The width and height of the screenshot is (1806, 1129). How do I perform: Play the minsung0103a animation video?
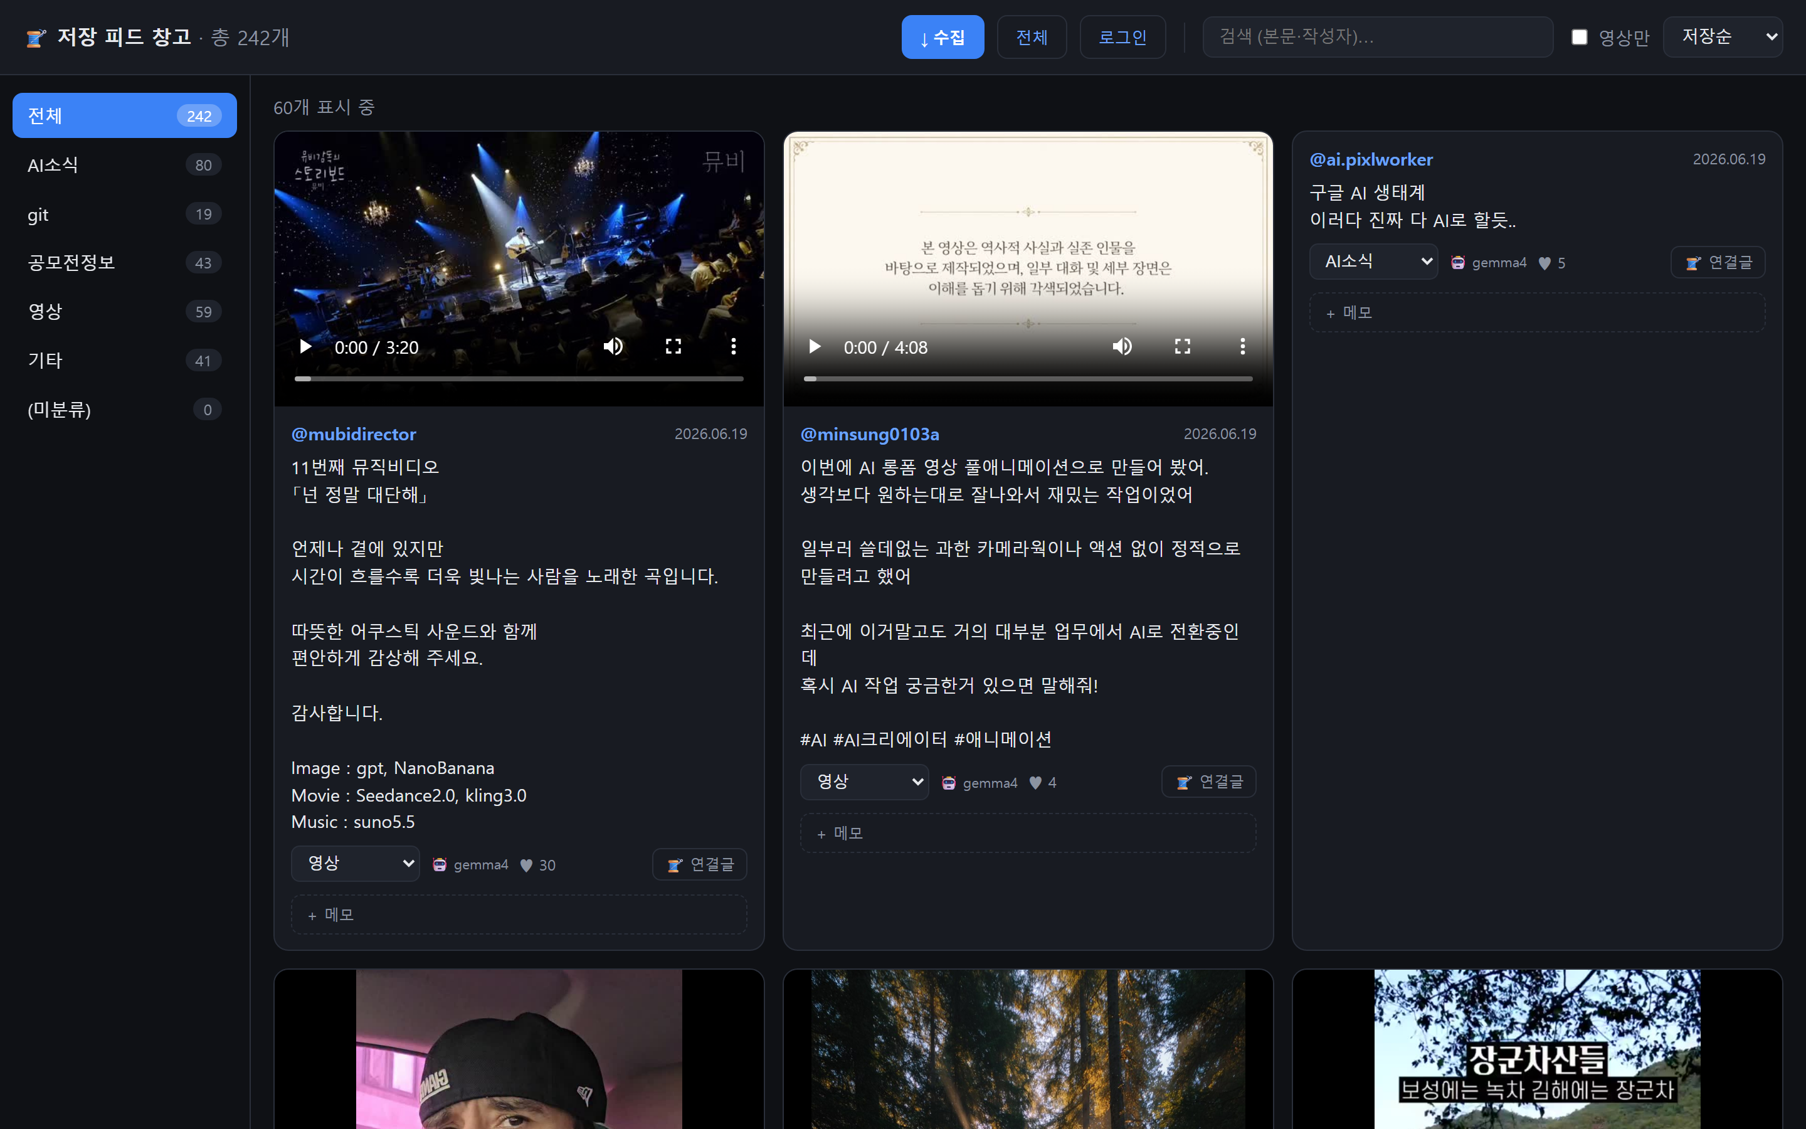point(814,346)
